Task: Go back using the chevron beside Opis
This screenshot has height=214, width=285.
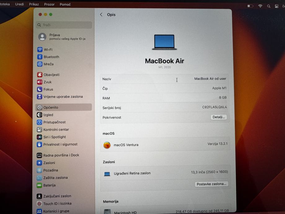Action: 101,15
